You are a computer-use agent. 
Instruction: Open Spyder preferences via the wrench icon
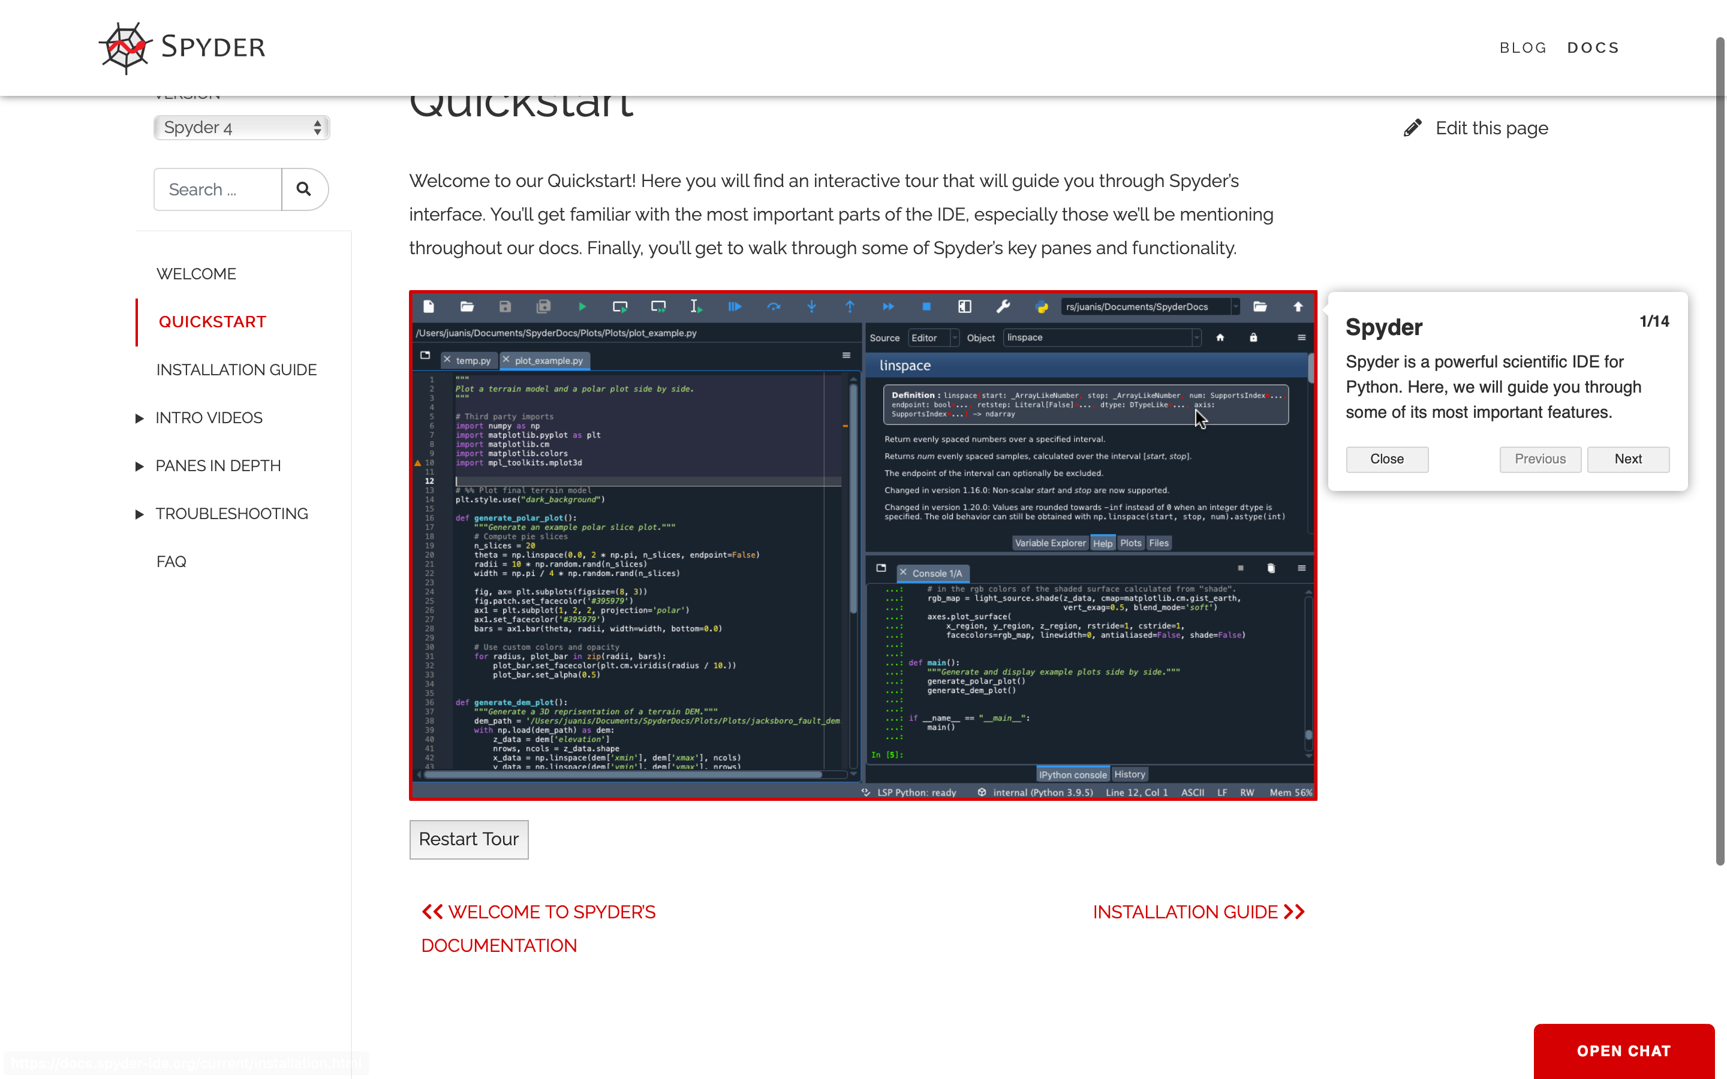pyautogui.click(x=1003, y=306)
